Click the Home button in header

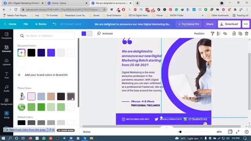(11, 24)
